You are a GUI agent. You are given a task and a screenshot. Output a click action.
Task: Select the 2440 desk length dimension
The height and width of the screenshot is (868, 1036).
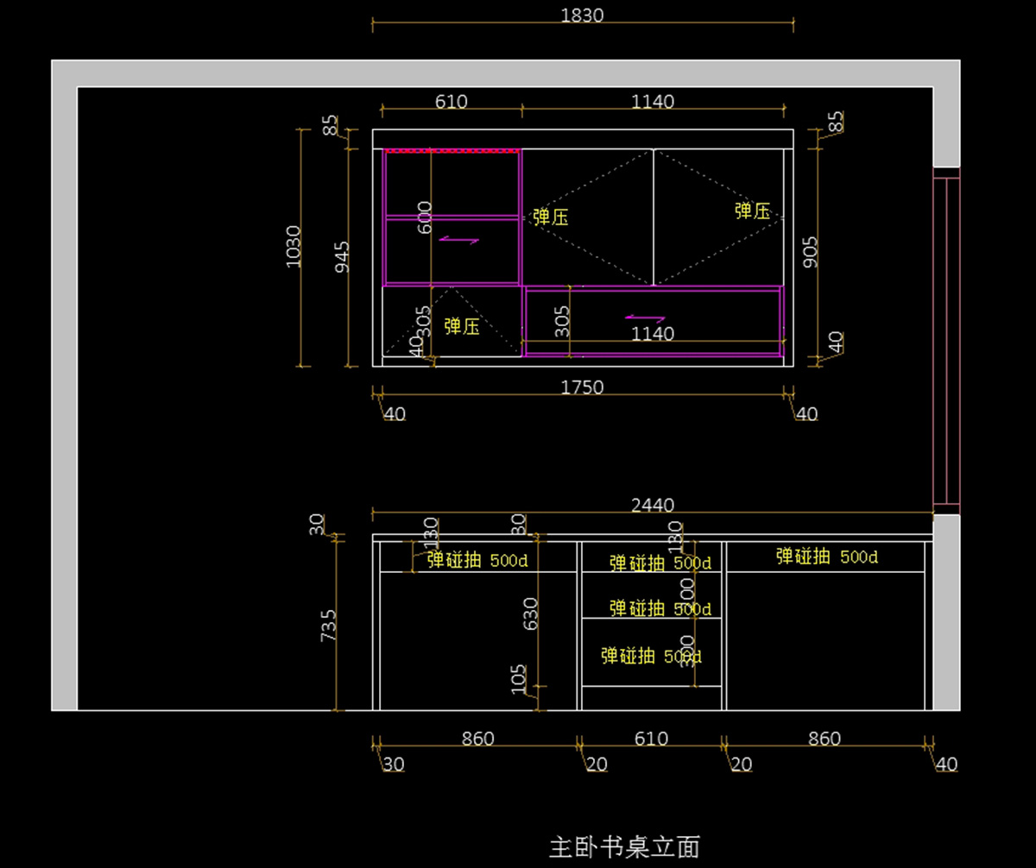[652, 505]
